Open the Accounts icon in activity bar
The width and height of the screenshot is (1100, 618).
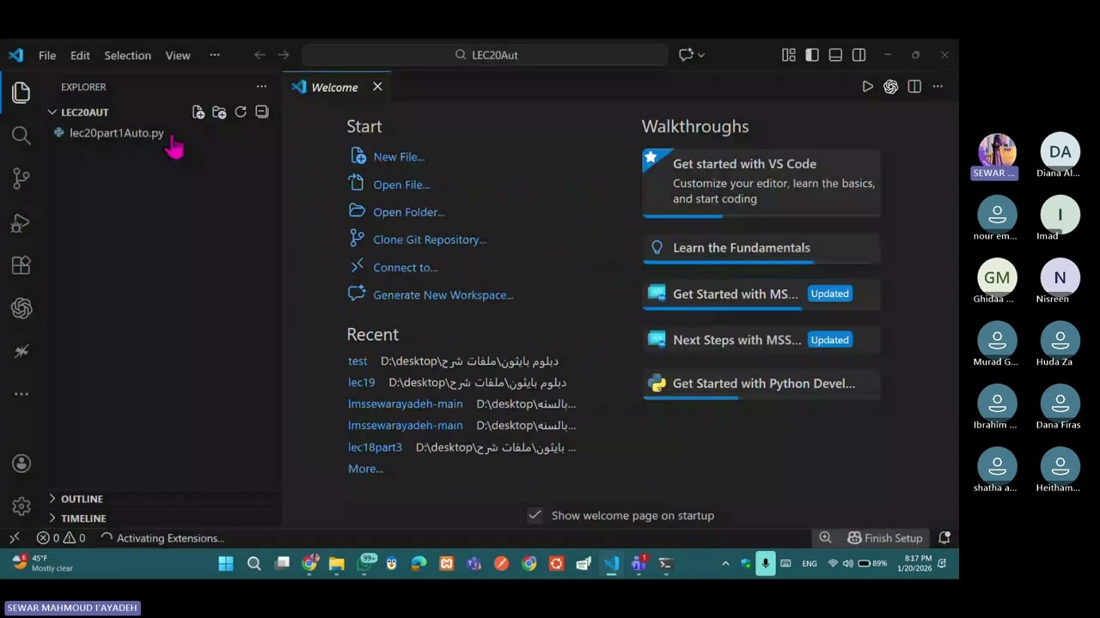point(21,463)
